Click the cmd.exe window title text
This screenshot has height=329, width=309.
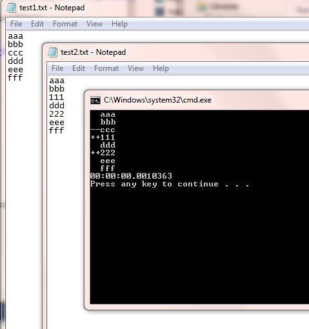157,100
